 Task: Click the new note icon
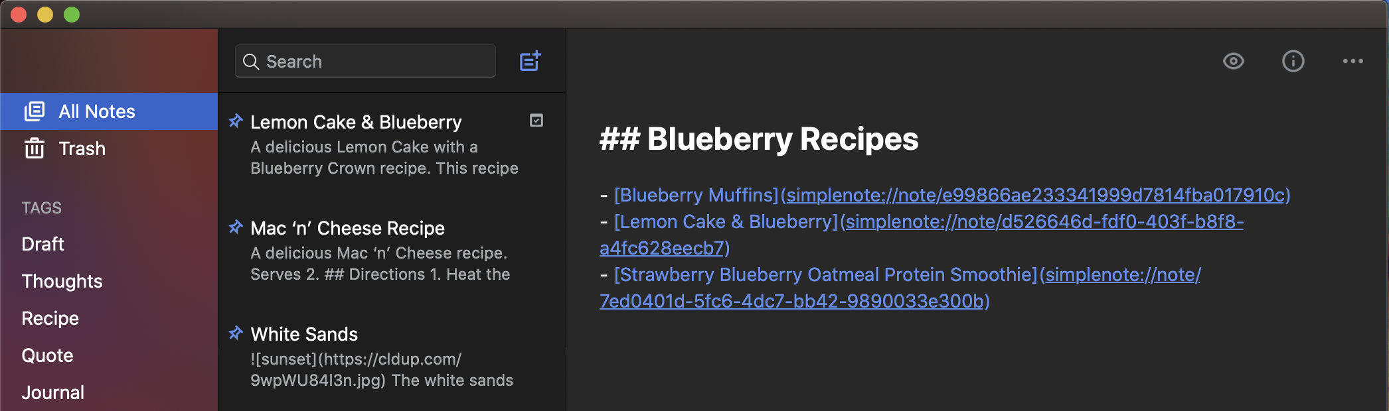click(x=530, y=62)
